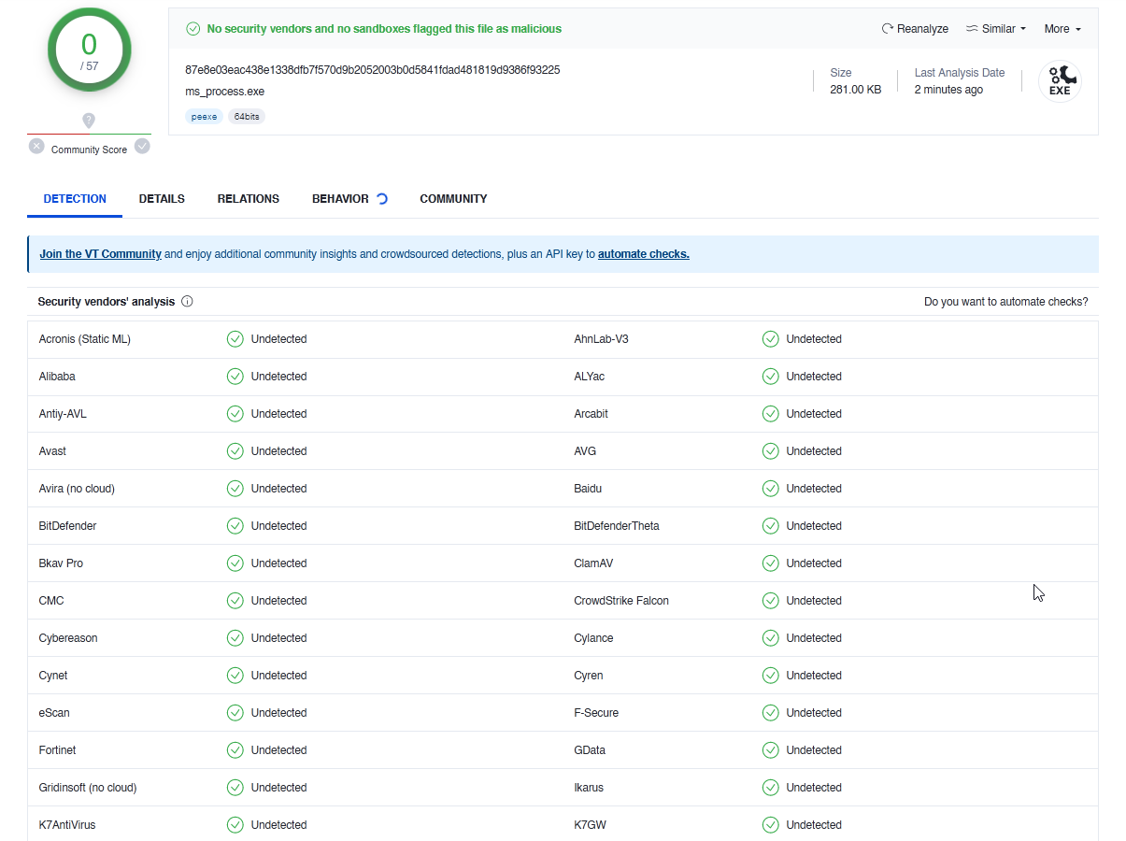Image resolution: width=1126 pixels, height=841 pixels.
Task: Click the eScan vendor name
Action: 54,713
